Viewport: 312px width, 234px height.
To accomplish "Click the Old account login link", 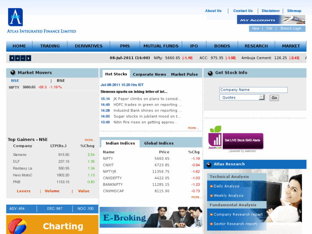I will point(269,28).
